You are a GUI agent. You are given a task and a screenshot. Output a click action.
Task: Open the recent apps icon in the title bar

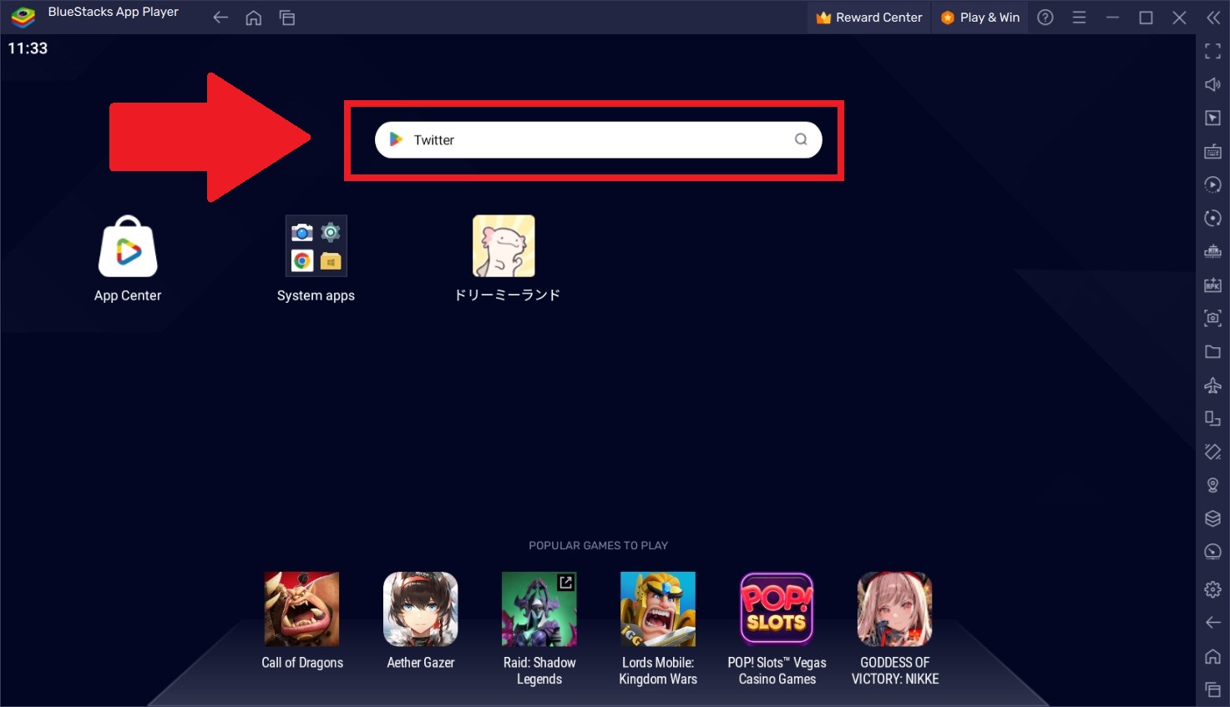287,18
